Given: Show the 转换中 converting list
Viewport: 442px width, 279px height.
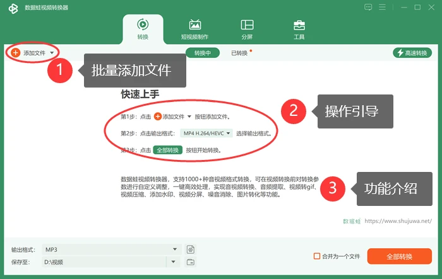Looking at the screenshot, I should pyautogui.click(x=203, y=53).
